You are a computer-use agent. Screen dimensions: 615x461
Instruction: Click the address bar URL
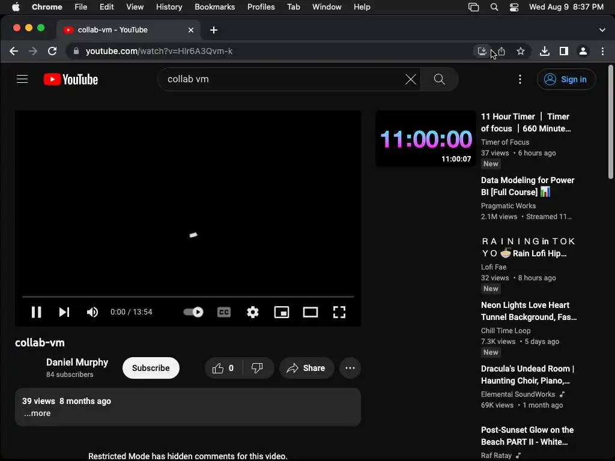(159, 51)
